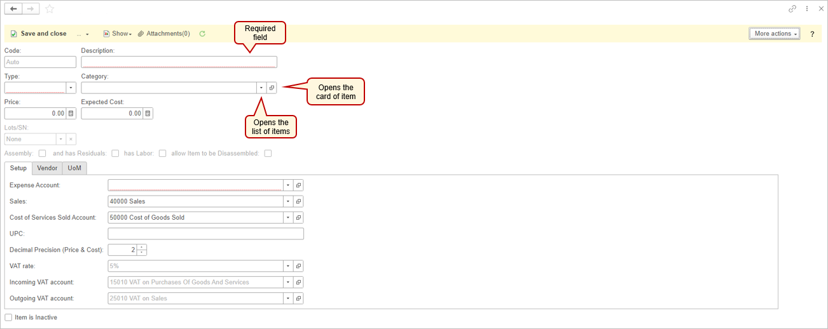Click the Code input field

40,62
